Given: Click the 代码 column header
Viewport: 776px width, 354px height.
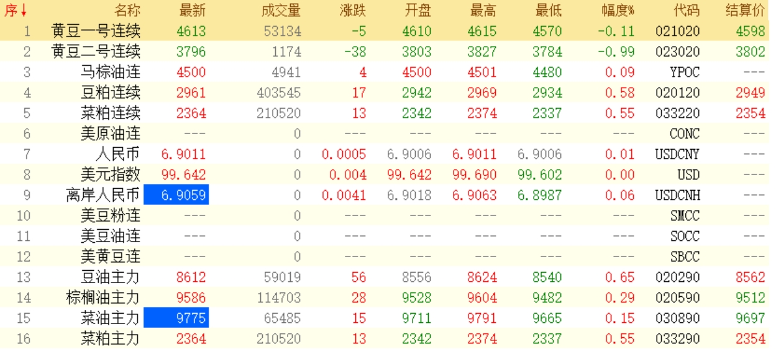Looking at the screenshot, I should coord(686,11).
